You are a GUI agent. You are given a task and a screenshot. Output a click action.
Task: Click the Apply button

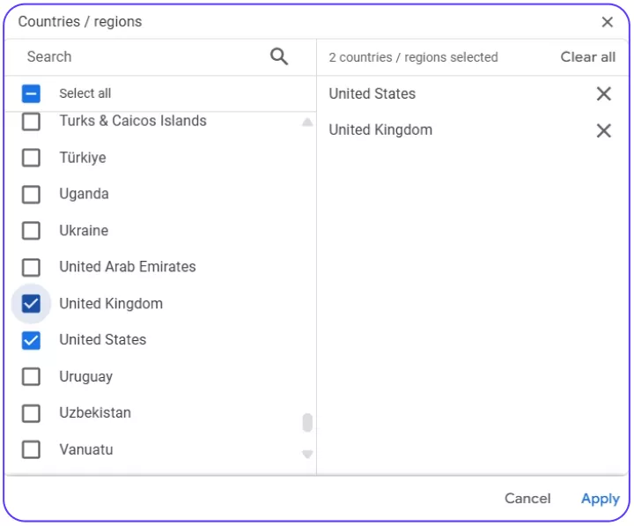coord(601,499)
